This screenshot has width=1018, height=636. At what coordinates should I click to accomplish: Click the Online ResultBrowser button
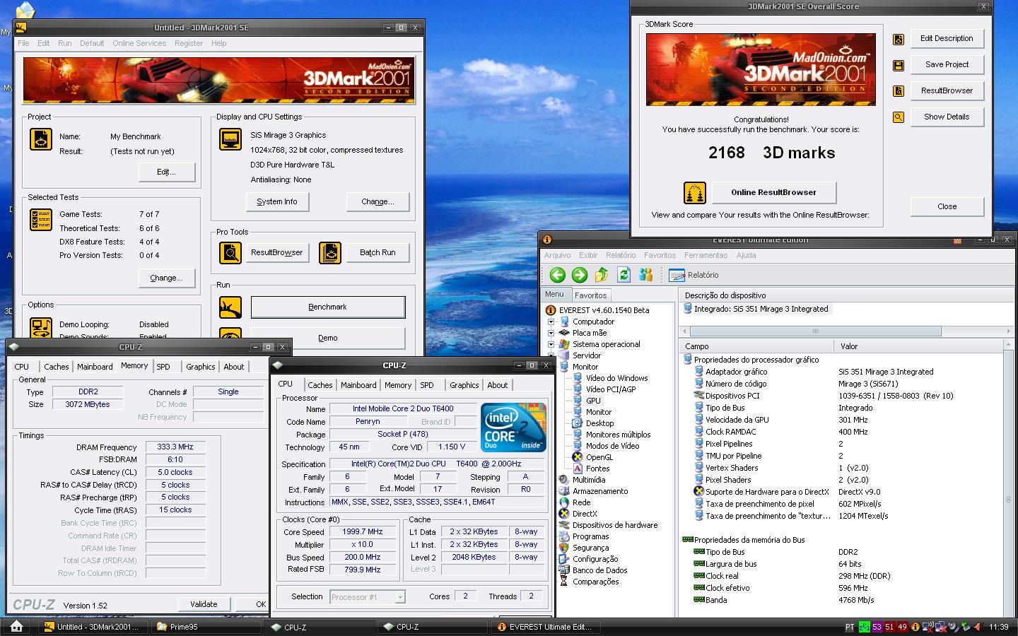click(x=773, y=192)
